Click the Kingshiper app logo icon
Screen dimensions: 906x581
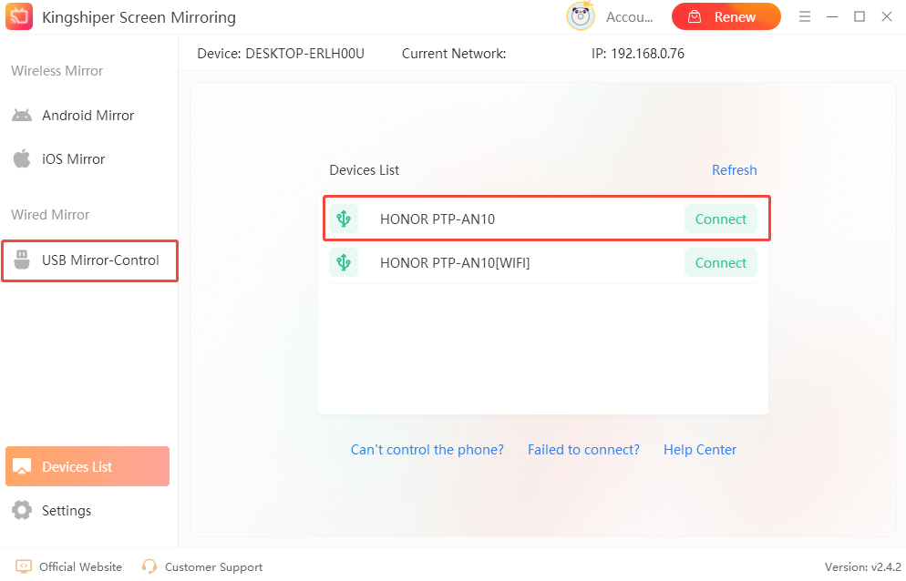19,16
